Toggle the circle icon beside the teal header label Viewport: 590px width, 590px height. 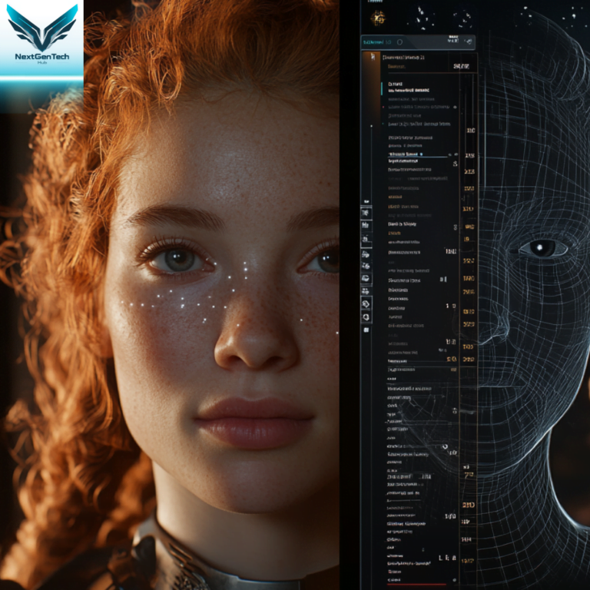(400, 41)
